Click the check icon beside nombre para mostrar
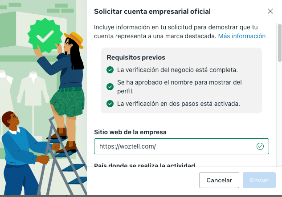Viewport: 282px width, 197px height. [x=110, y=87]
